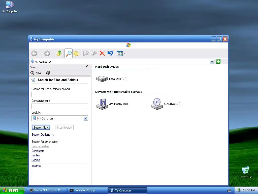Switch to Command Prompt taskbar button
The width and height of the screenshot is (258, 194).
tap(87, 190)
